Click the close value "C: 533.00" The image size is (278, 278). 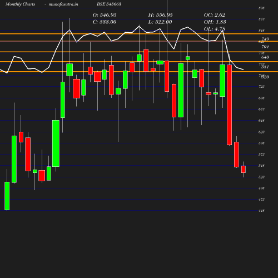pyautogui.click(x=105, y=22)
